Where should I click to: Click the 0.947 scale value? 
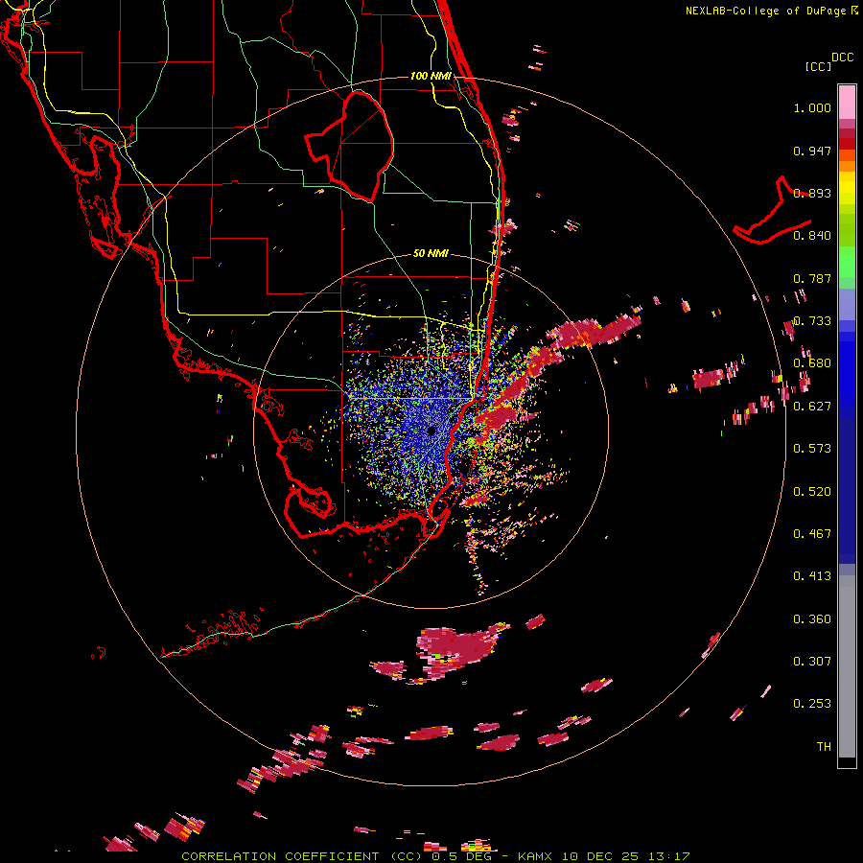coord(812,151)
